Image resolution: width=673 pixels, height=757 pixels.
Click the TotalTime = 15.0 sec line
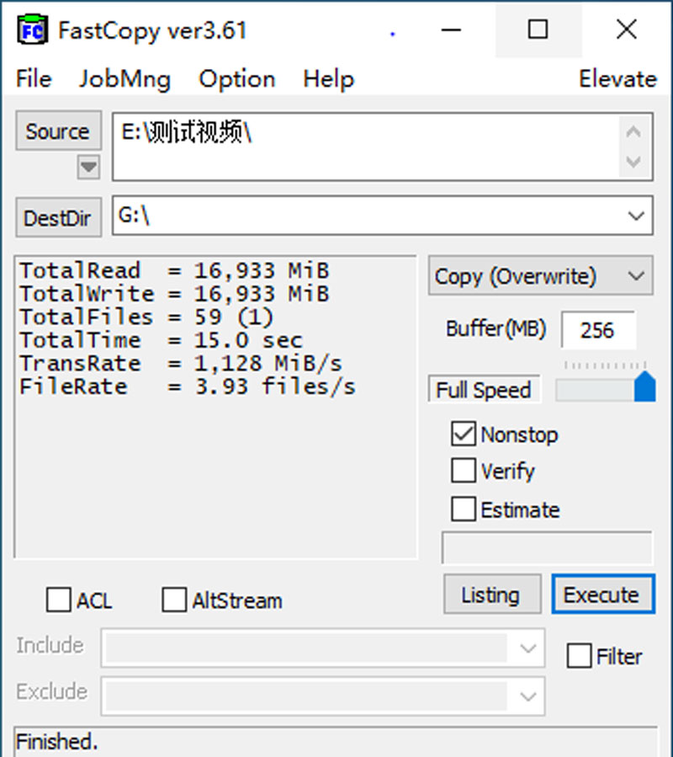tap(162, 340)
